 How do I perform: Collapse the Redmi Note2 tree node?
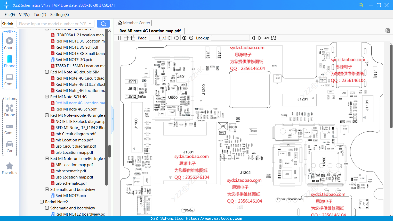click(x=42, y=202)
